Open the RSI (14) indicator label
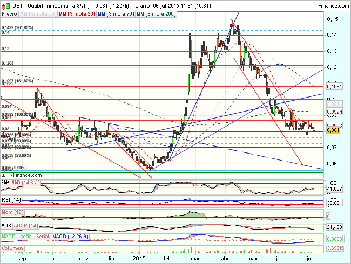351x264 pixels. [x=11, y=200]
